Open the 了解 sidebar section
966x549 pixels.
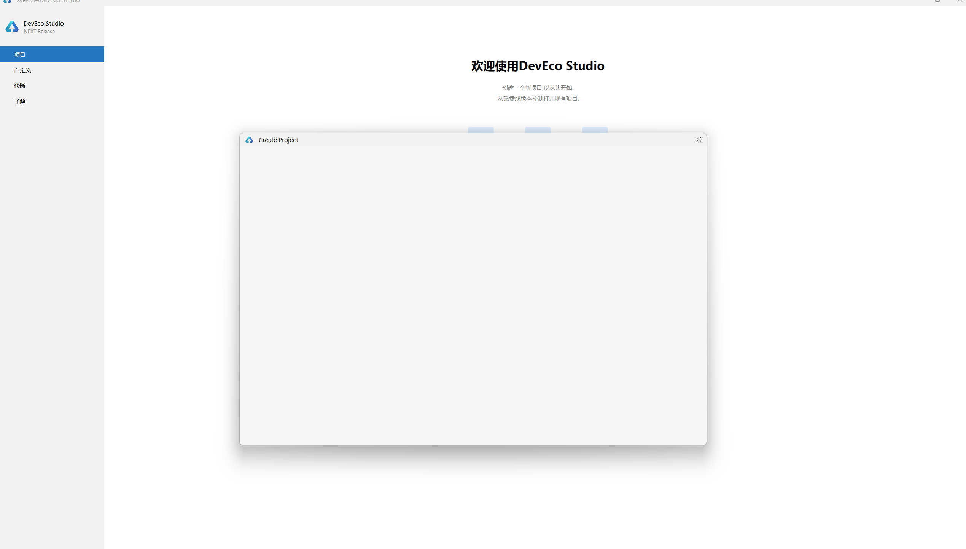click(x=52, y=102)
